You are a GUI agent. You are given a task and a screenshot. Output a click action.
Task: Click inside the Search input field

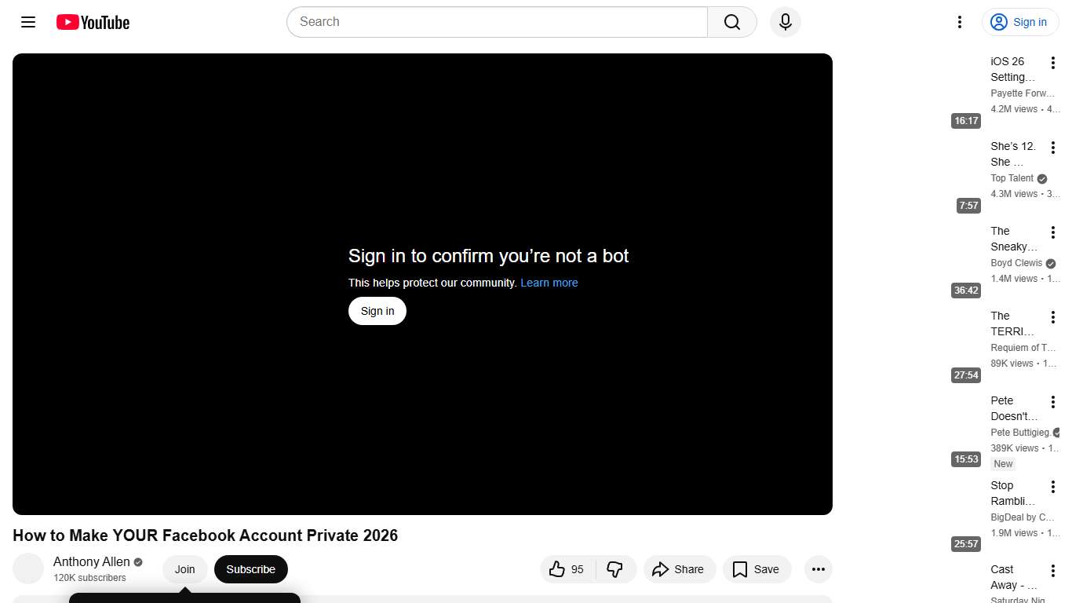[494, 22]
